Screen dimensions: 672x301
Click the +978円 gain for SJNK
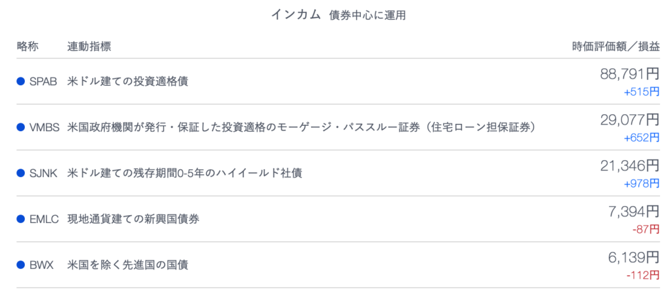(x=642, y=183)
